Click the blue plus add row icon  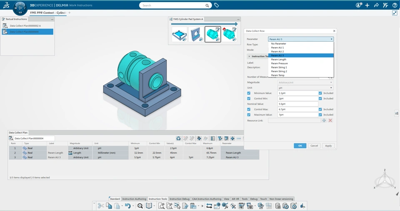232,138
